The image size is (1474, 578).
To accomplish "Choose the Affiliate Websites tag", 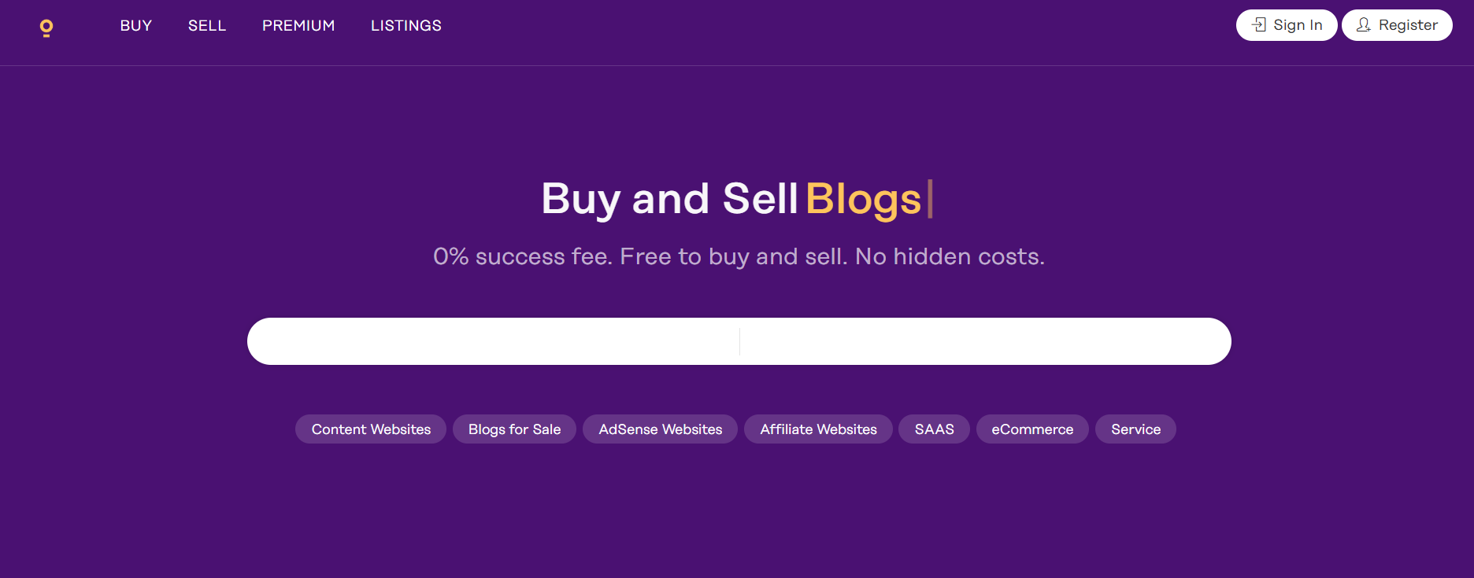I will point(819,429).
